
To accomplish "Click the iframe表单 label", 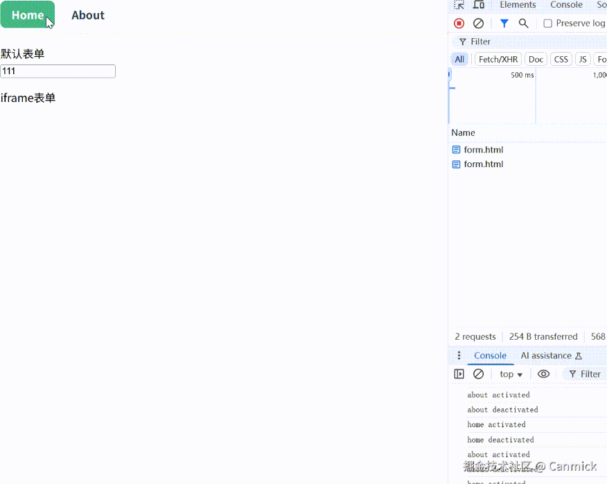I will click(x=28, y=98).
